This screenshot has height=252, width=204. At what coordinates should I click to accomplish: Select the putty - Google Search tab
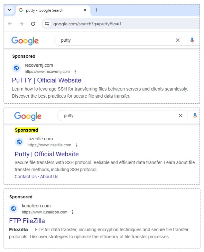click(48, 10)
